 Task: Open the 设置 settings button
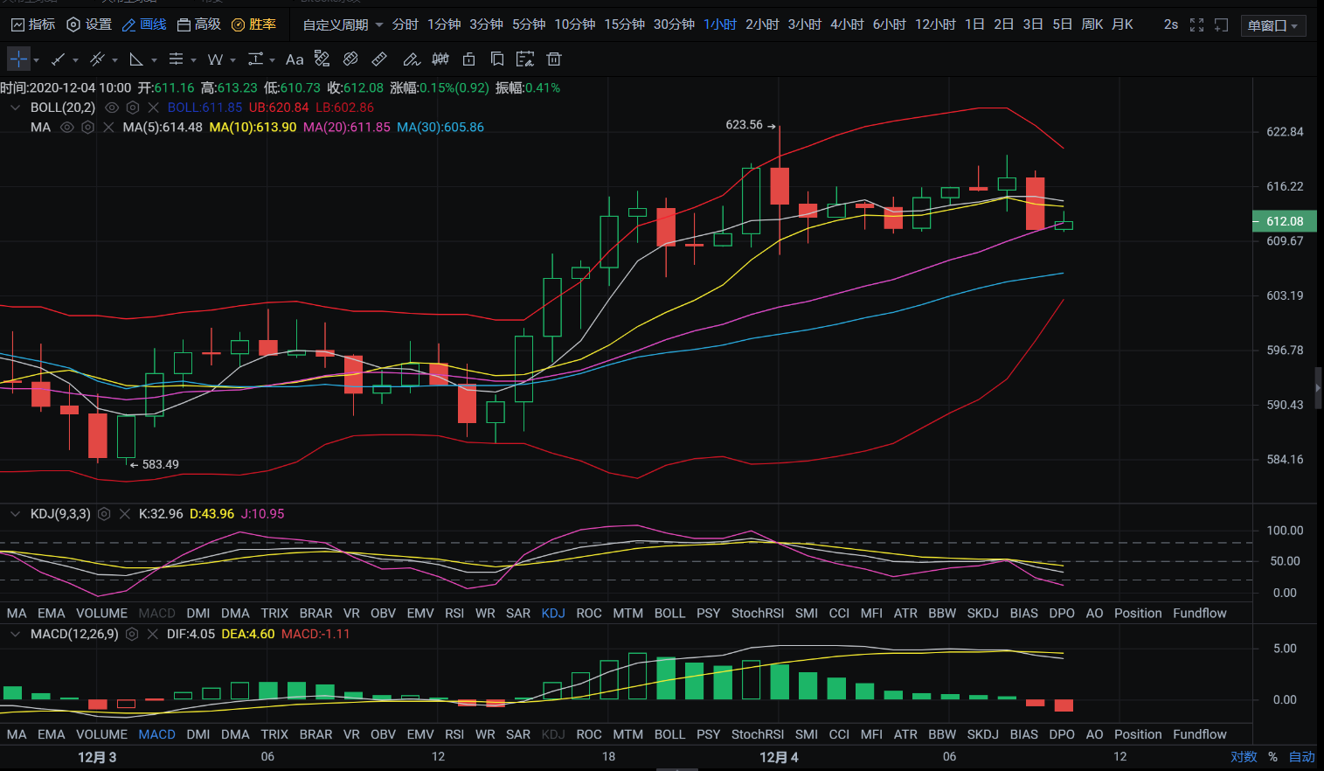point(89,24)
